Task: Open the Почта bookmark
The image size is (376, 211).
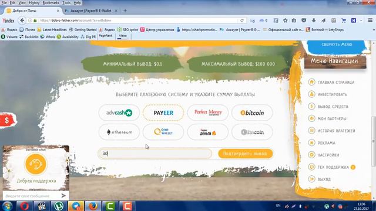Action: [28, 30]
